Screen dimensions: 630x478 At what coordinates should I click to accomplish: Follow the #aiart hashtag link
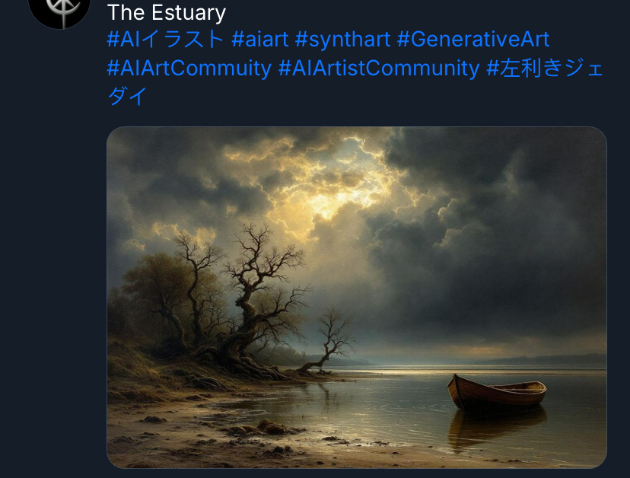[x=259, y=39]
